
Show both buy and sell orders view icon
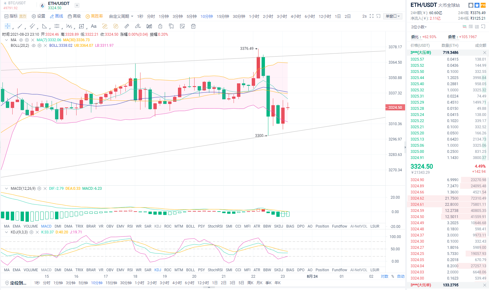pyautogui.click(x=464, y=27)
